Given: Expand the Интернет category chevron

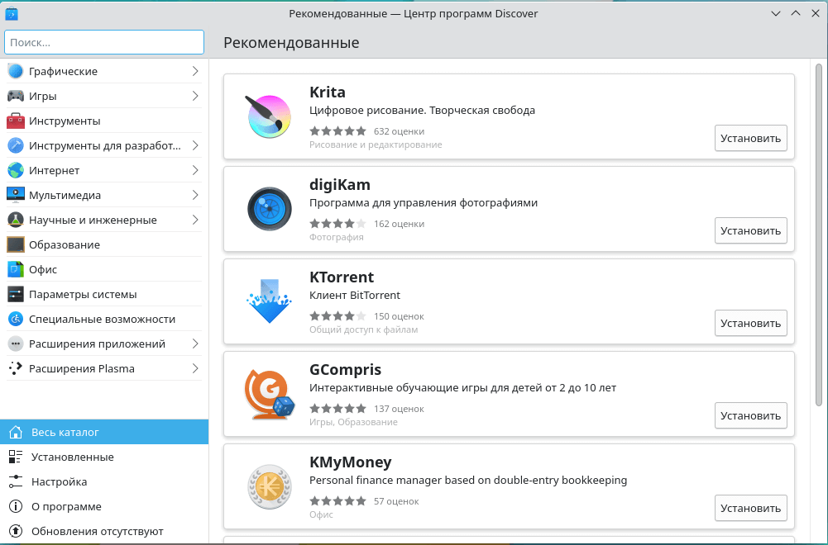Looking at the screenshot, I should (195, 170).
